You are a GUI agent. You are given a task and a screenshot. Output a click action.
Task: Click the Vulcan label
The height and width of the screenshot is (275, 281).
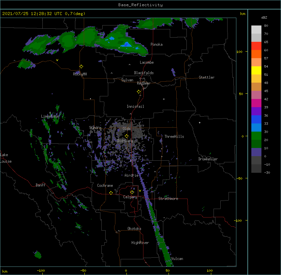click(x=177, y=259)
